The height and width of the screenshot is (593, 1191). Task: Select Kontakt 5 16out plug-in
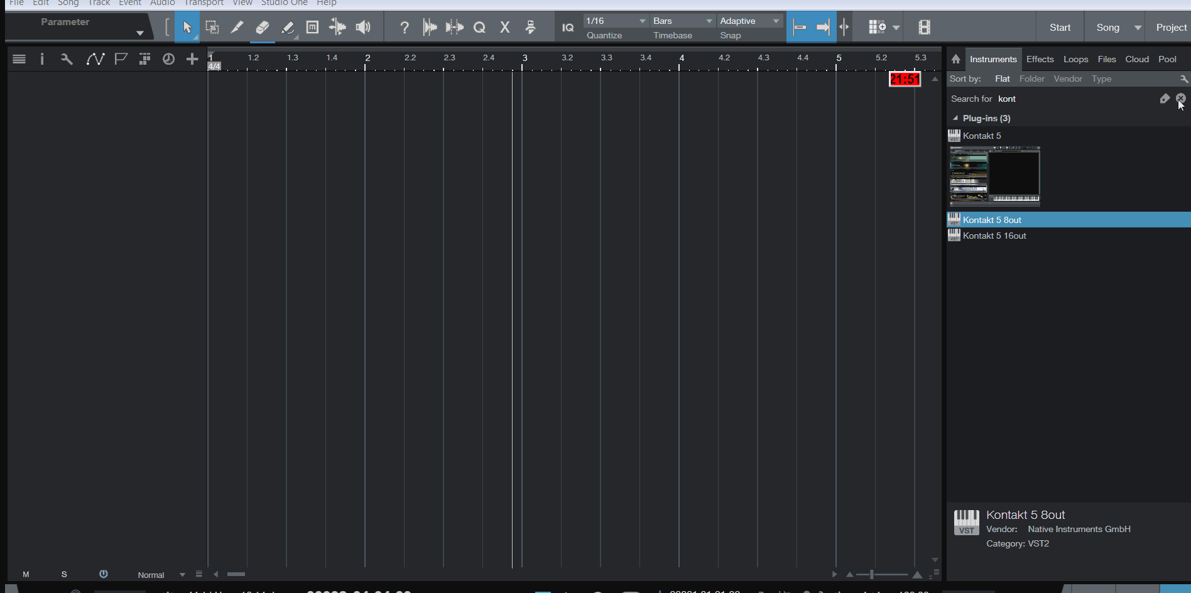pos(1069,236)
